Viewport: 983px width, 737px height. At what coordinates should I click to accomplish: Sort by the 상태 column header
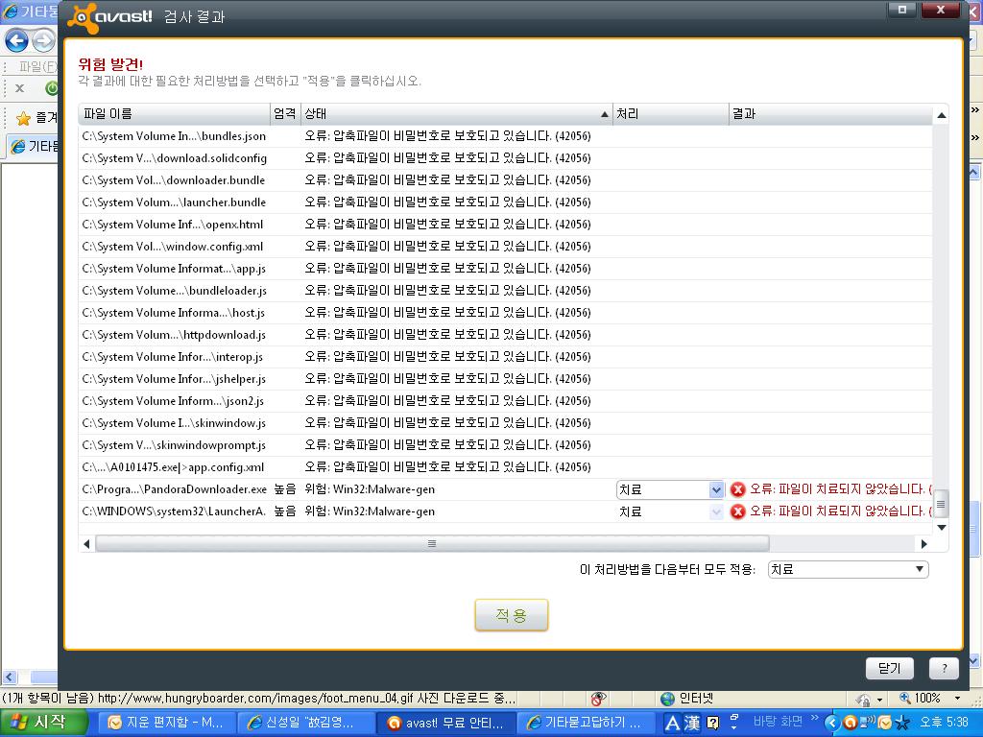pos(456,114)
